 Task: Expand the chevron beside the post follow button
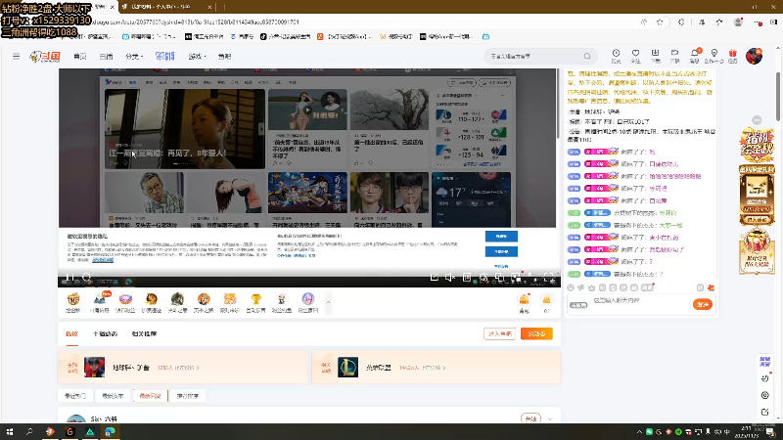pos(550,419)
